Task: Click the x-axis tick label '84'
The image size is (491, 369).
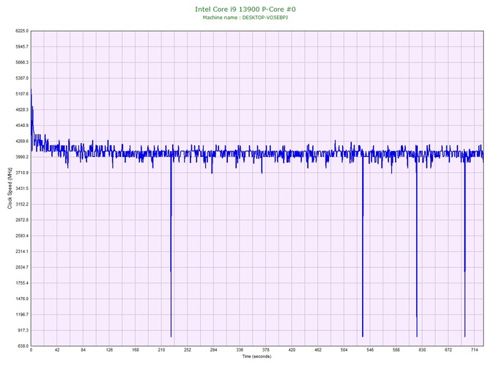Action: click(83, 350)
